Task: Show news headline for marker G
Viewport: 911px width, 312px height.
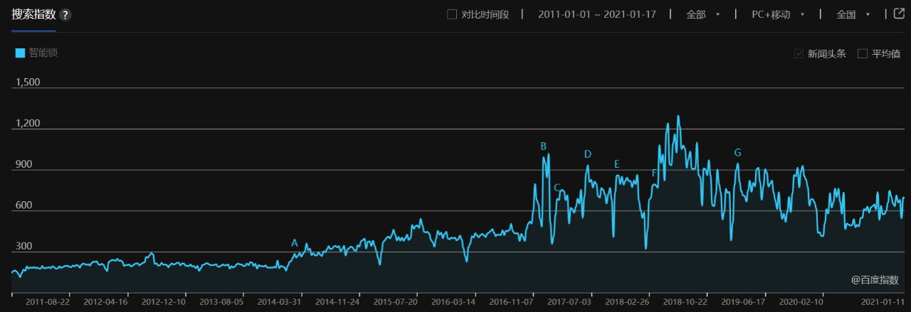Action: pyautogui.click(x=737, y=153)
